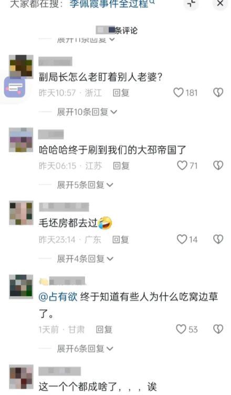Close the comments panel
Image resolution: width=231 pixels, height=395 pixels.
pos(220,4)
